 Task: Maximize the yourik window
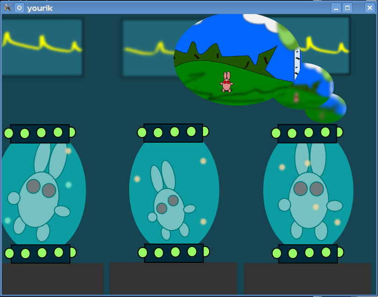pos(347,7)
